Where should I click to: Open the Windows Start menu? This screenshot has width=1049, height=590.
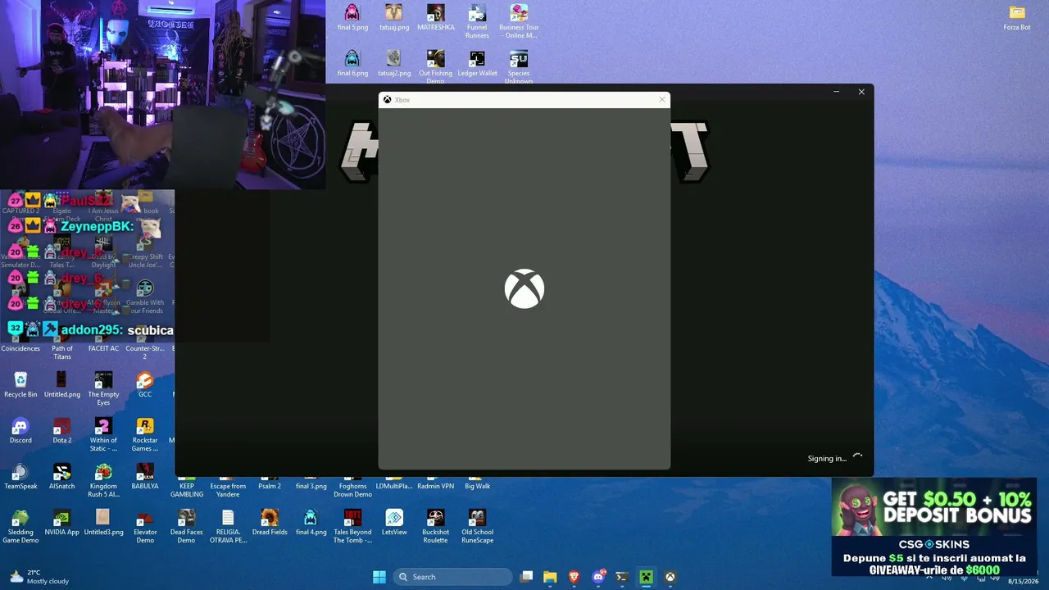[379, 577]
